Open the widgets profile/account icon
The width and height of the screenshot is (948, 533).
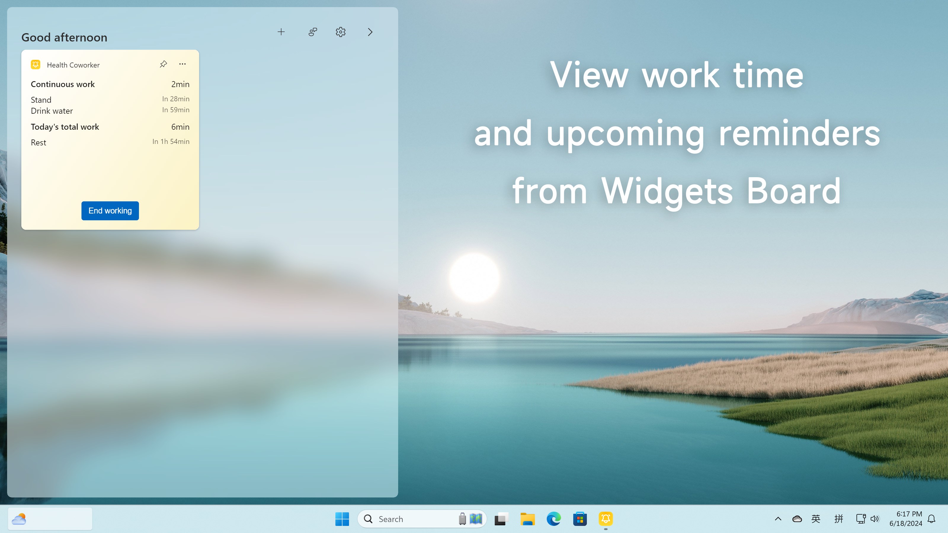point(313,32)
